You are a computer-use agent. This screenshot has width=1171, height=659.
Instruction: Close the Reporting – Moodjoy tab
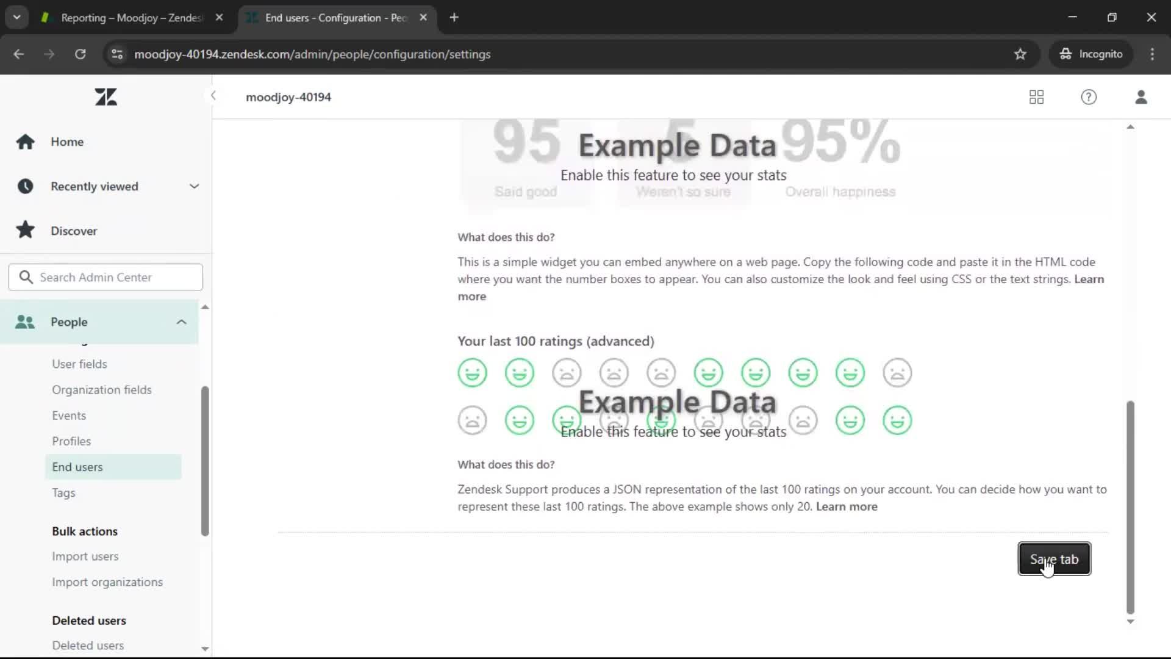(220, 18)
